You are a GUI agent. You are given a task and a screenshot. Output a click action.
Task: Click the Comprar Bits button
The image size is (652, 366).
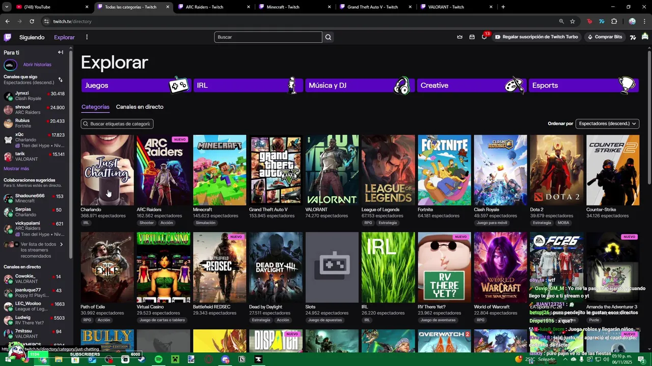coord(605,37)
